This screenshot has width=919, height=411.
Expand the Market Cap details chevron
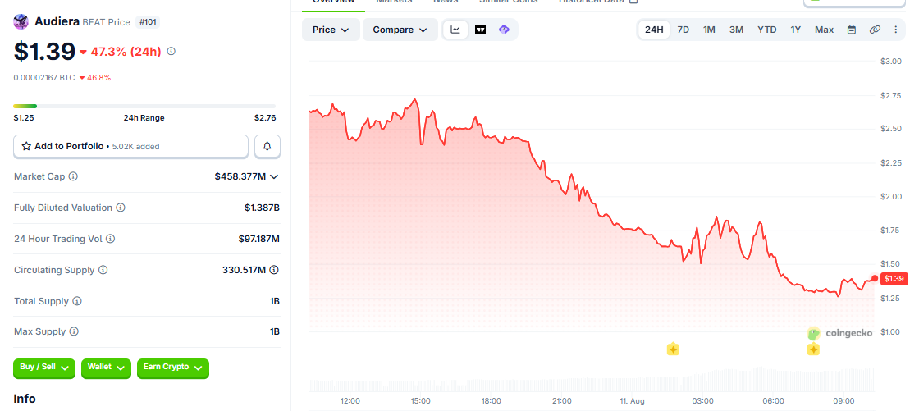[x=274, y=176]
